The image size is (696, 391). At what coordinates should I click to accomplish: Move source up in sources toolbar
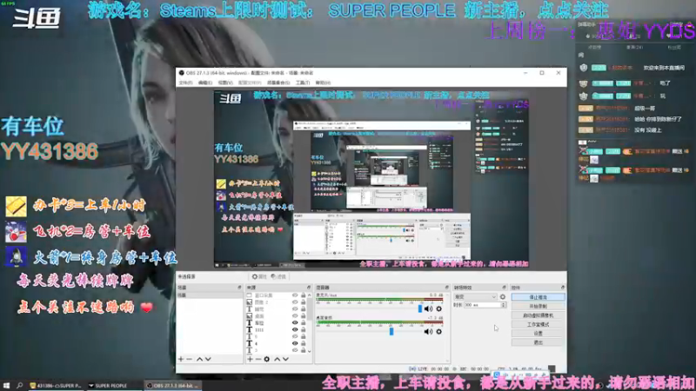[277, 359]
